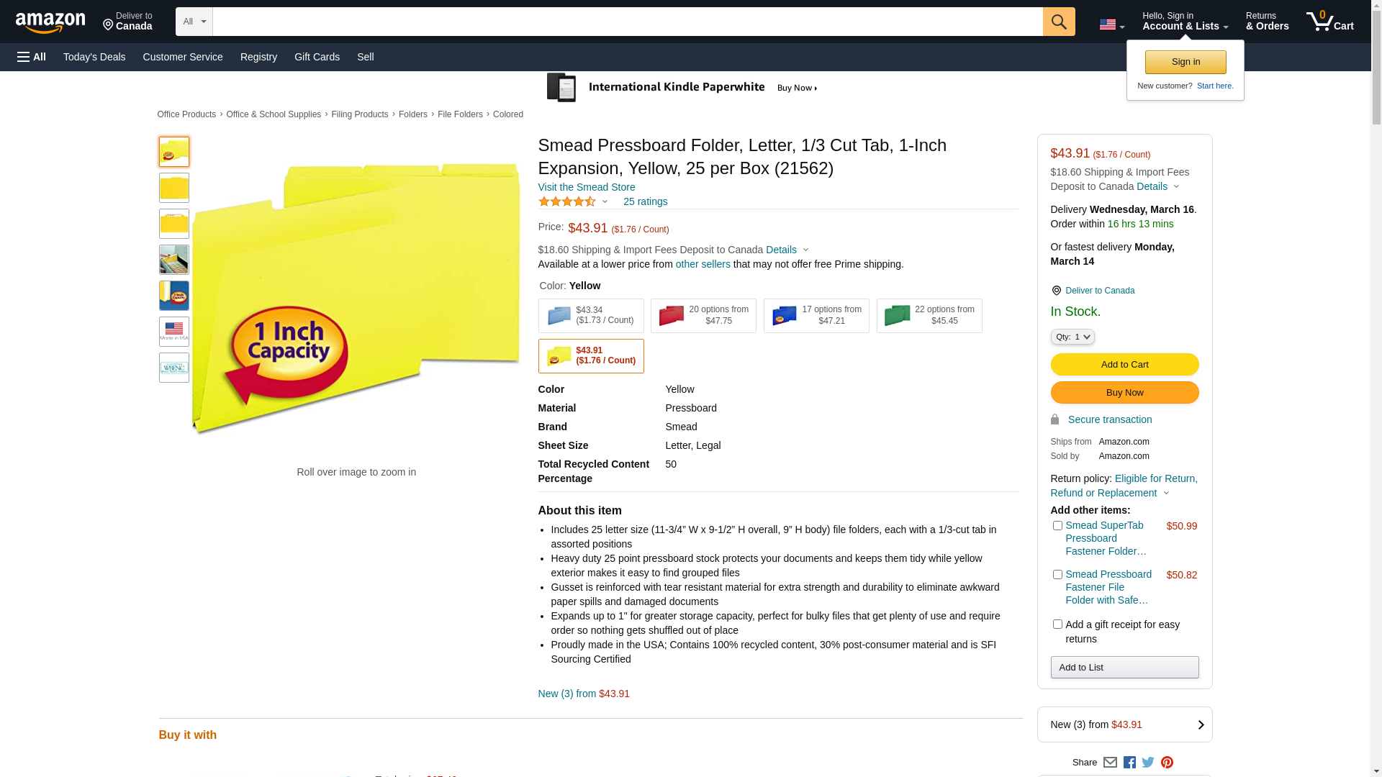The width and height of the screenshot is (1382, 777).
Task: Check the Smead Pressboard Fastener File Folder box
Action: click(1057, 575)
